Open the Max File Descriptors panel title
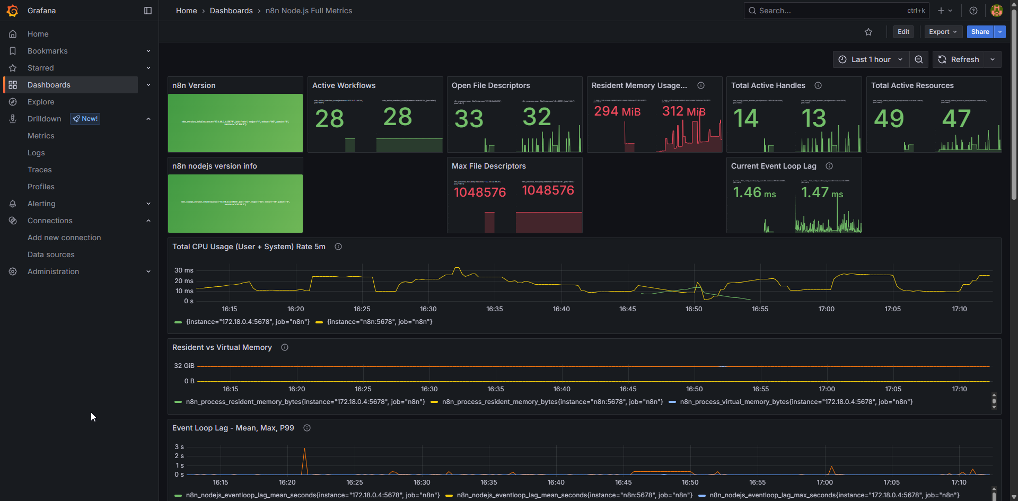Screen dimensions: 1018x501 click(x=489, y=166)
